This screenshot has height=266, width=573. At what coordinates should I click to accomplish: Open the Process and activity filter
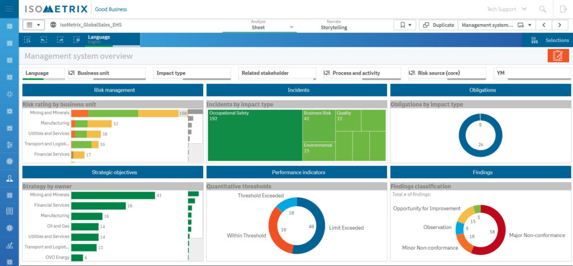[x=362, y=73]
